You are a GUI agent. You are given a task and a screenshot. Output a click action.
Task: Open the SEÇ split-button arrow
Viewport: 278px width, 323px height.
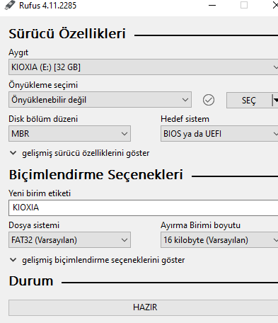pos(275,101)
